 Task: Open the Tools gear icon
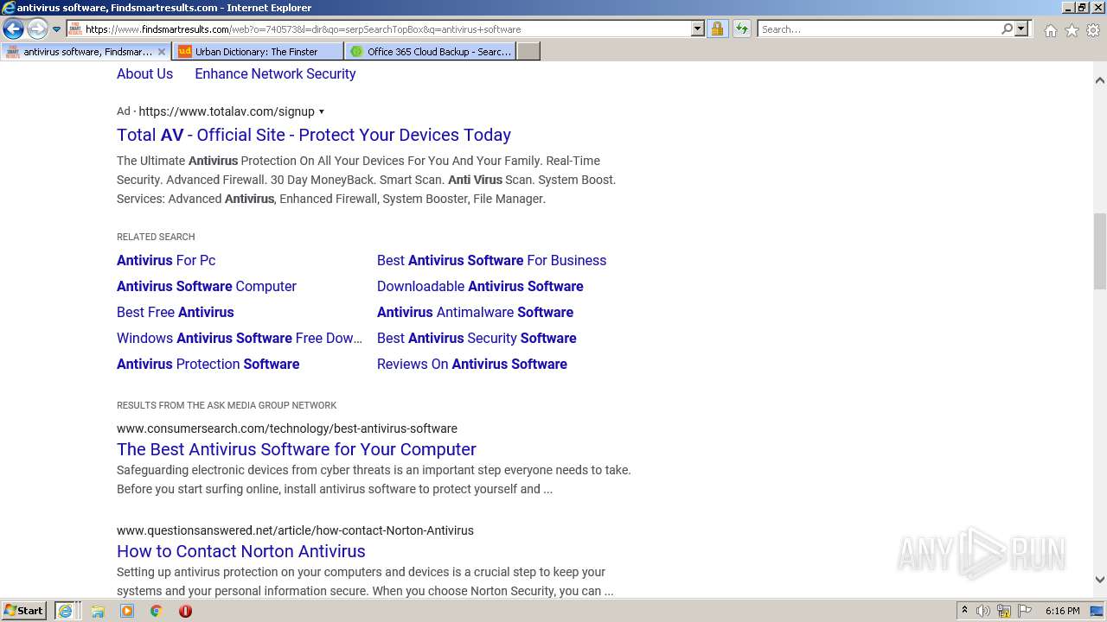click(1093, 30)
